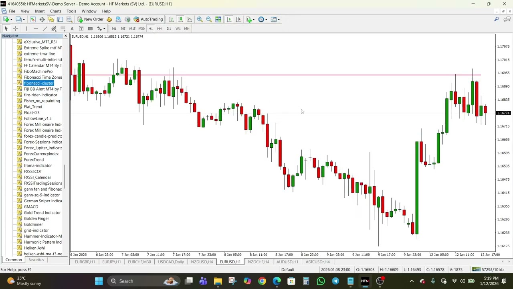Open the Market Watch window icon
Image resolution: width=513 pixels, height=289 pixels.
33,19
